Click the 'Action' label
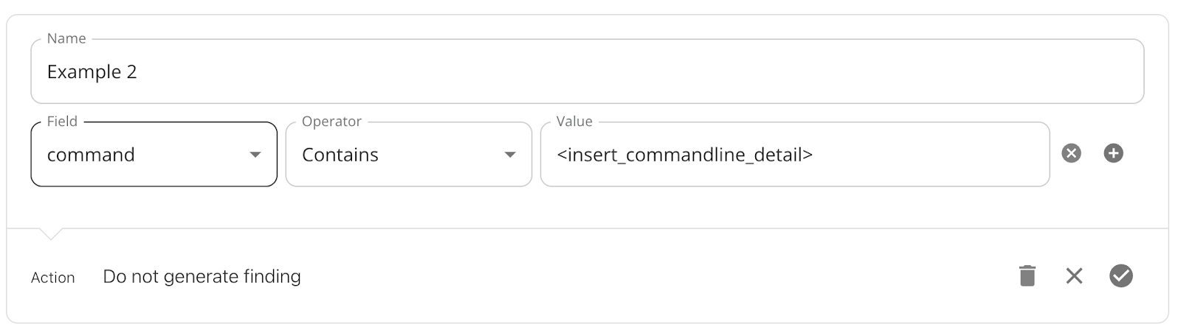This screenshot has width=1181, height=333. 52,278
